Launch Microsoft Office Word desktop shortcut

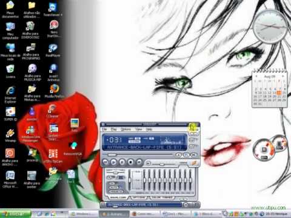click(x=10, y=179)
